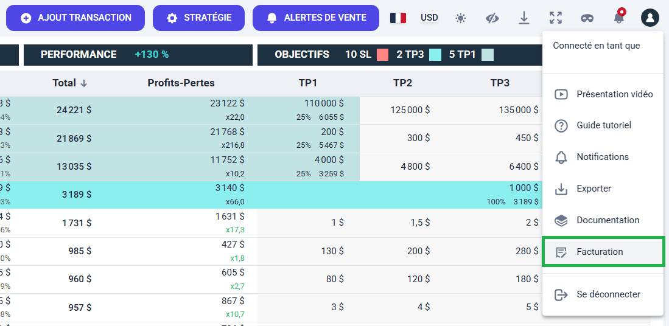Click the Profits-Pertes column header
Image resolution: width=669 pixels, height=326 pixels.
click(x=181, y=83)
